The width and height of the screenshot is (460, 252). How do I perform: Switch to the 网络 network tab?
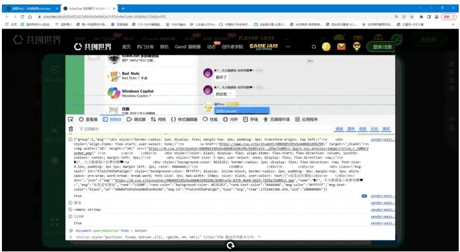[x=158, y=119]
